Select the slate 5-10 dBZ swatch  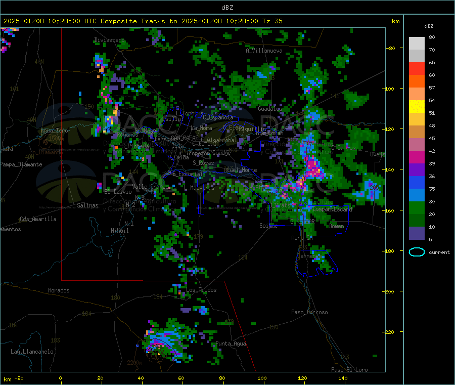(x=417, y=233)
